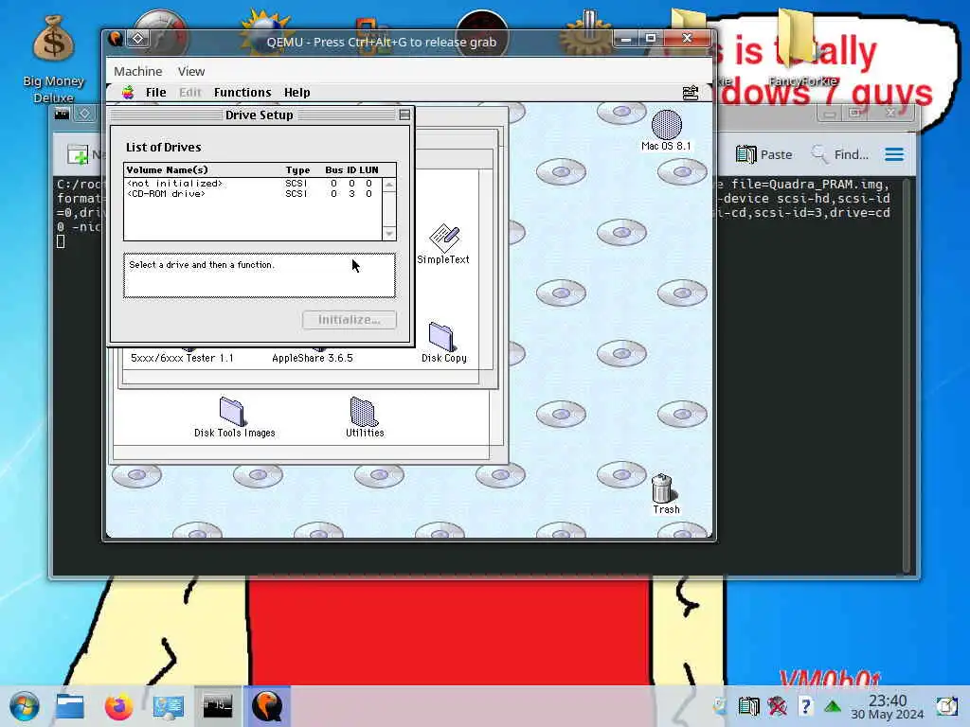Select the Disk Tools Images folder

tap(232, 411)
